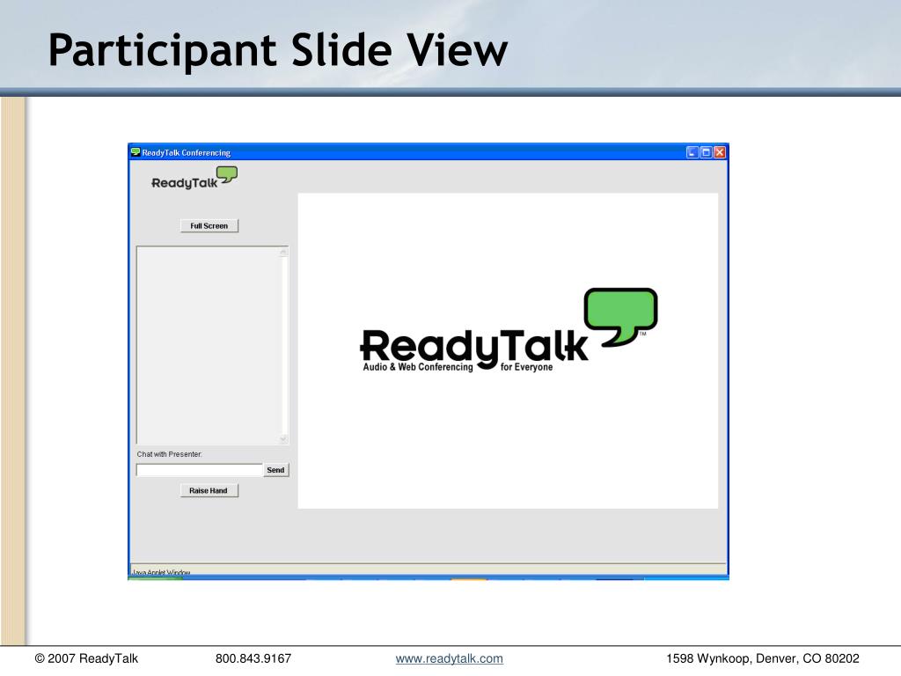Click the 'ReadyTalk Conferencing' window title text
The width and height of the screenshot is (901, 676).
point(187,153)
